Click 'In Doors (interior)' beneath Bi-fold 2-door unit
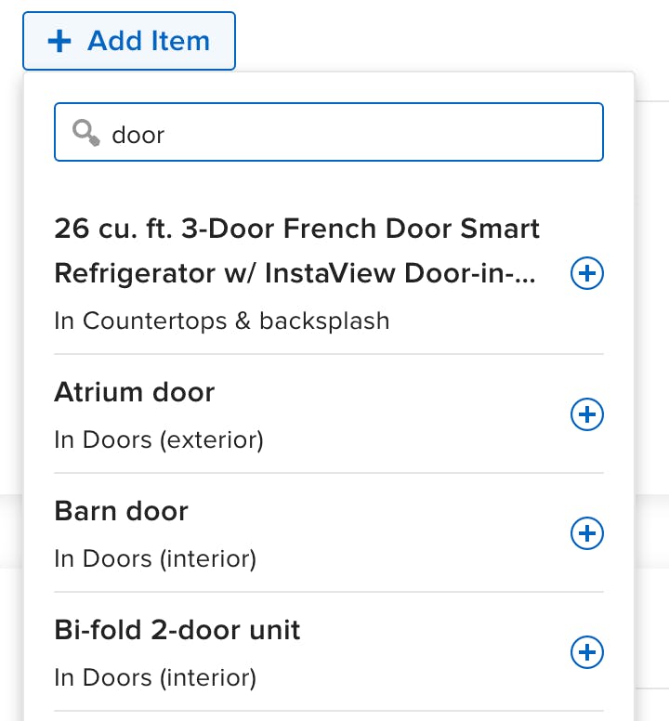This screenshot has height=721, width=669. tap(155, 677)
